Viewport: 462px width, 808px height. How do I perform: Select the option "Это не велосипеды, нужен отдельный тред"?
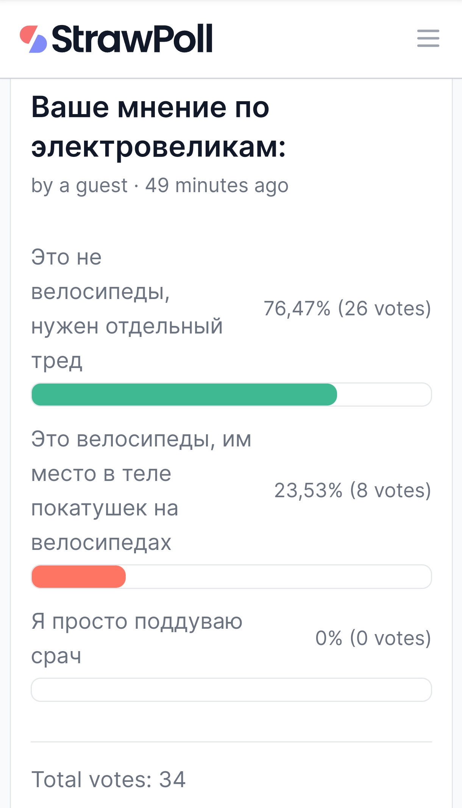[126, 308]
